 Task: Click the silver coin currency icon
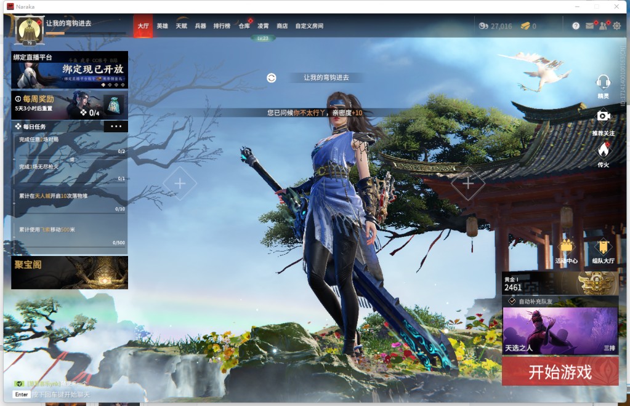pyautogui.click(x=483, y=26)
